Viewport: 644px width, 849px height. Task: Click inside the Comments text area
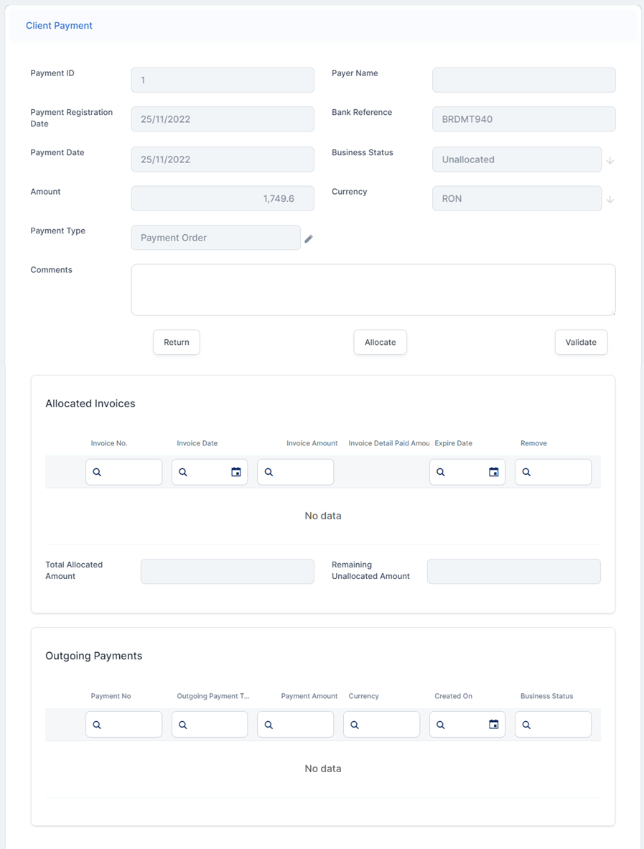[373, 289]
